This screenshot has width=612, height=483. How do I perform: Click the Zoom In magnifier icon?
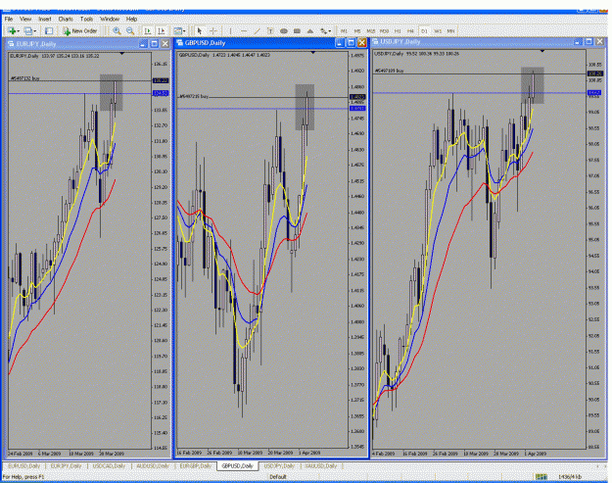[x=117, y=30]
